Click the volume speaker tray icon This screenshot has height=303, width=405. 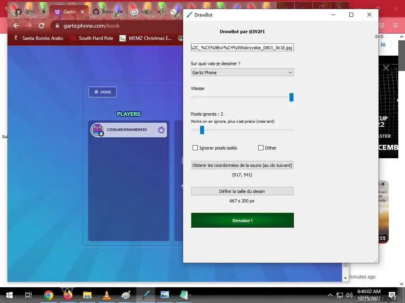349,295
